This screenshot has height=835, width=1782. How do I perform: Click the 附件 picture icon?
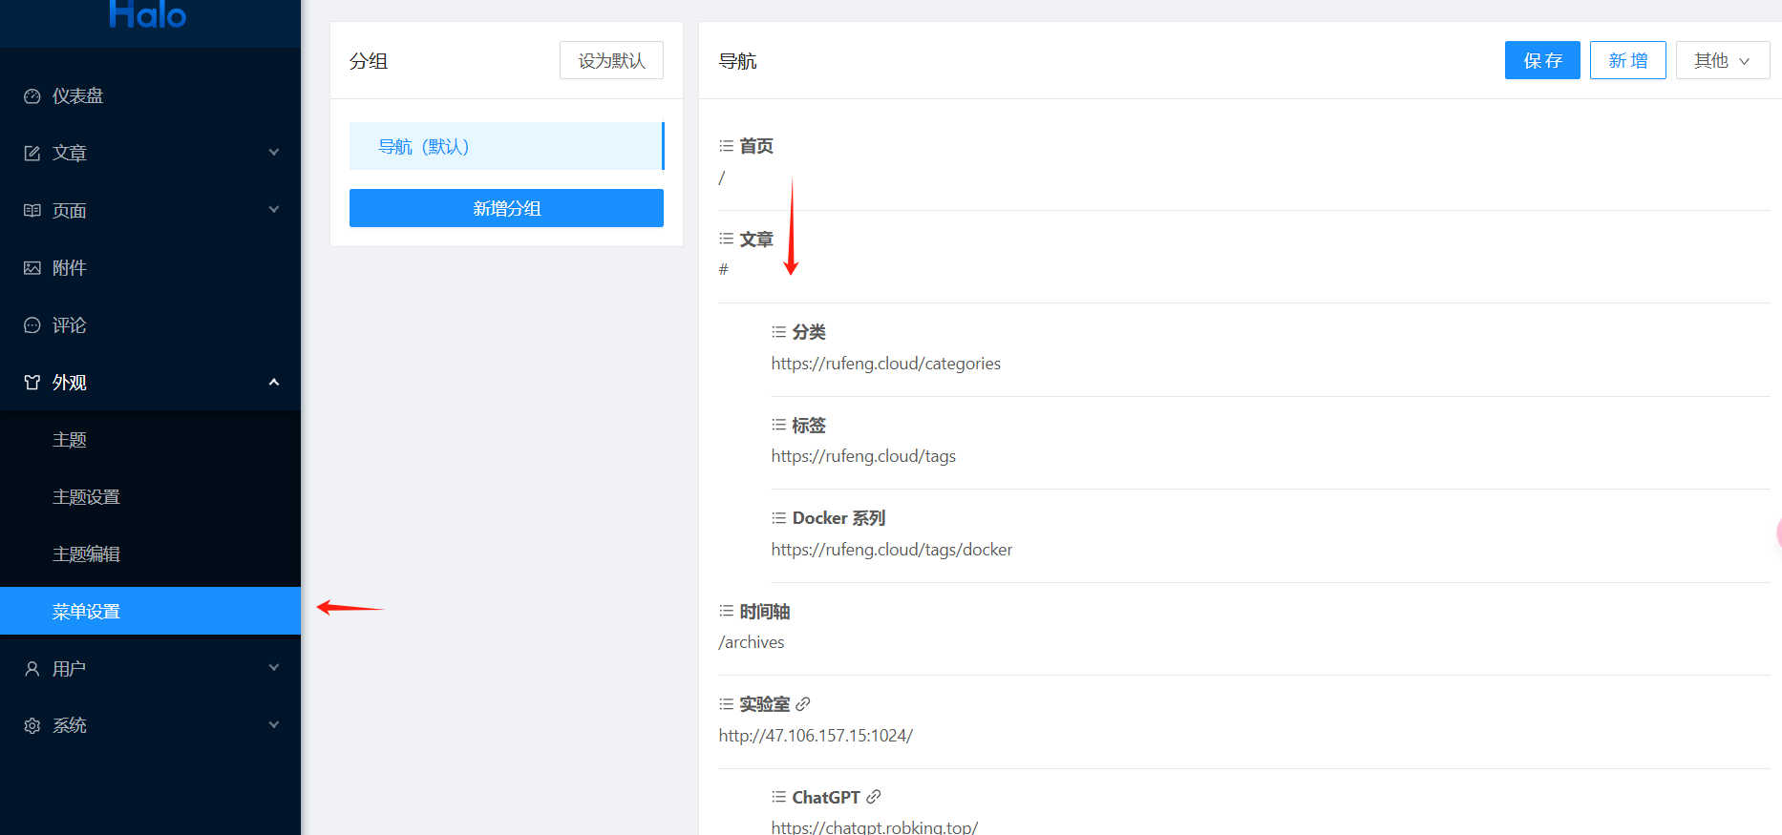point(32,268)
